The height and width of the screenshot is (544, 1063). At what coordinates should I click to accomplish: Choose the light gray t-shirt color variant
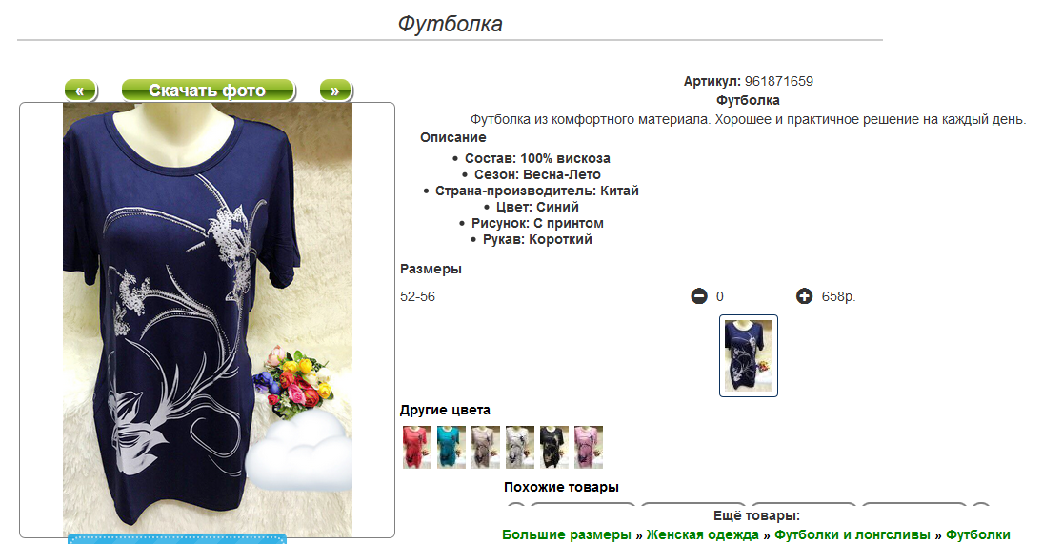(x=520, y=447)
